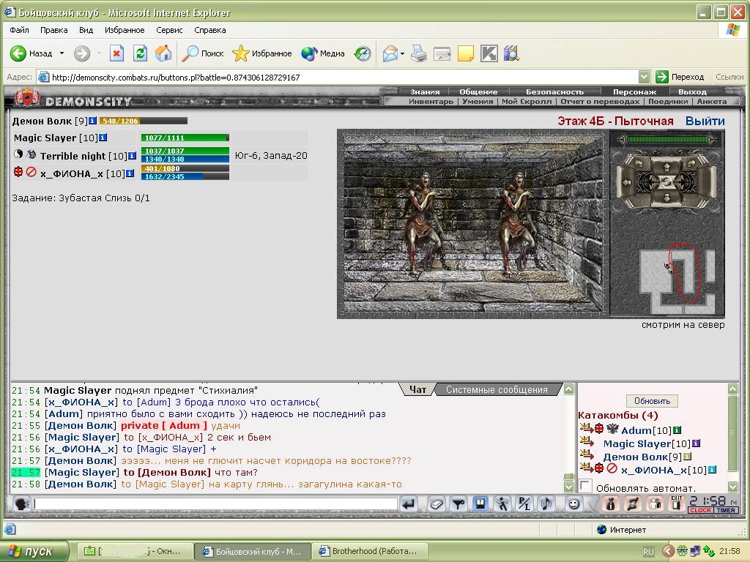The height and width of the screenshot is (562, 750).
Task: Switch to the Системные сообщения tab
Action: tap(497, 389)
